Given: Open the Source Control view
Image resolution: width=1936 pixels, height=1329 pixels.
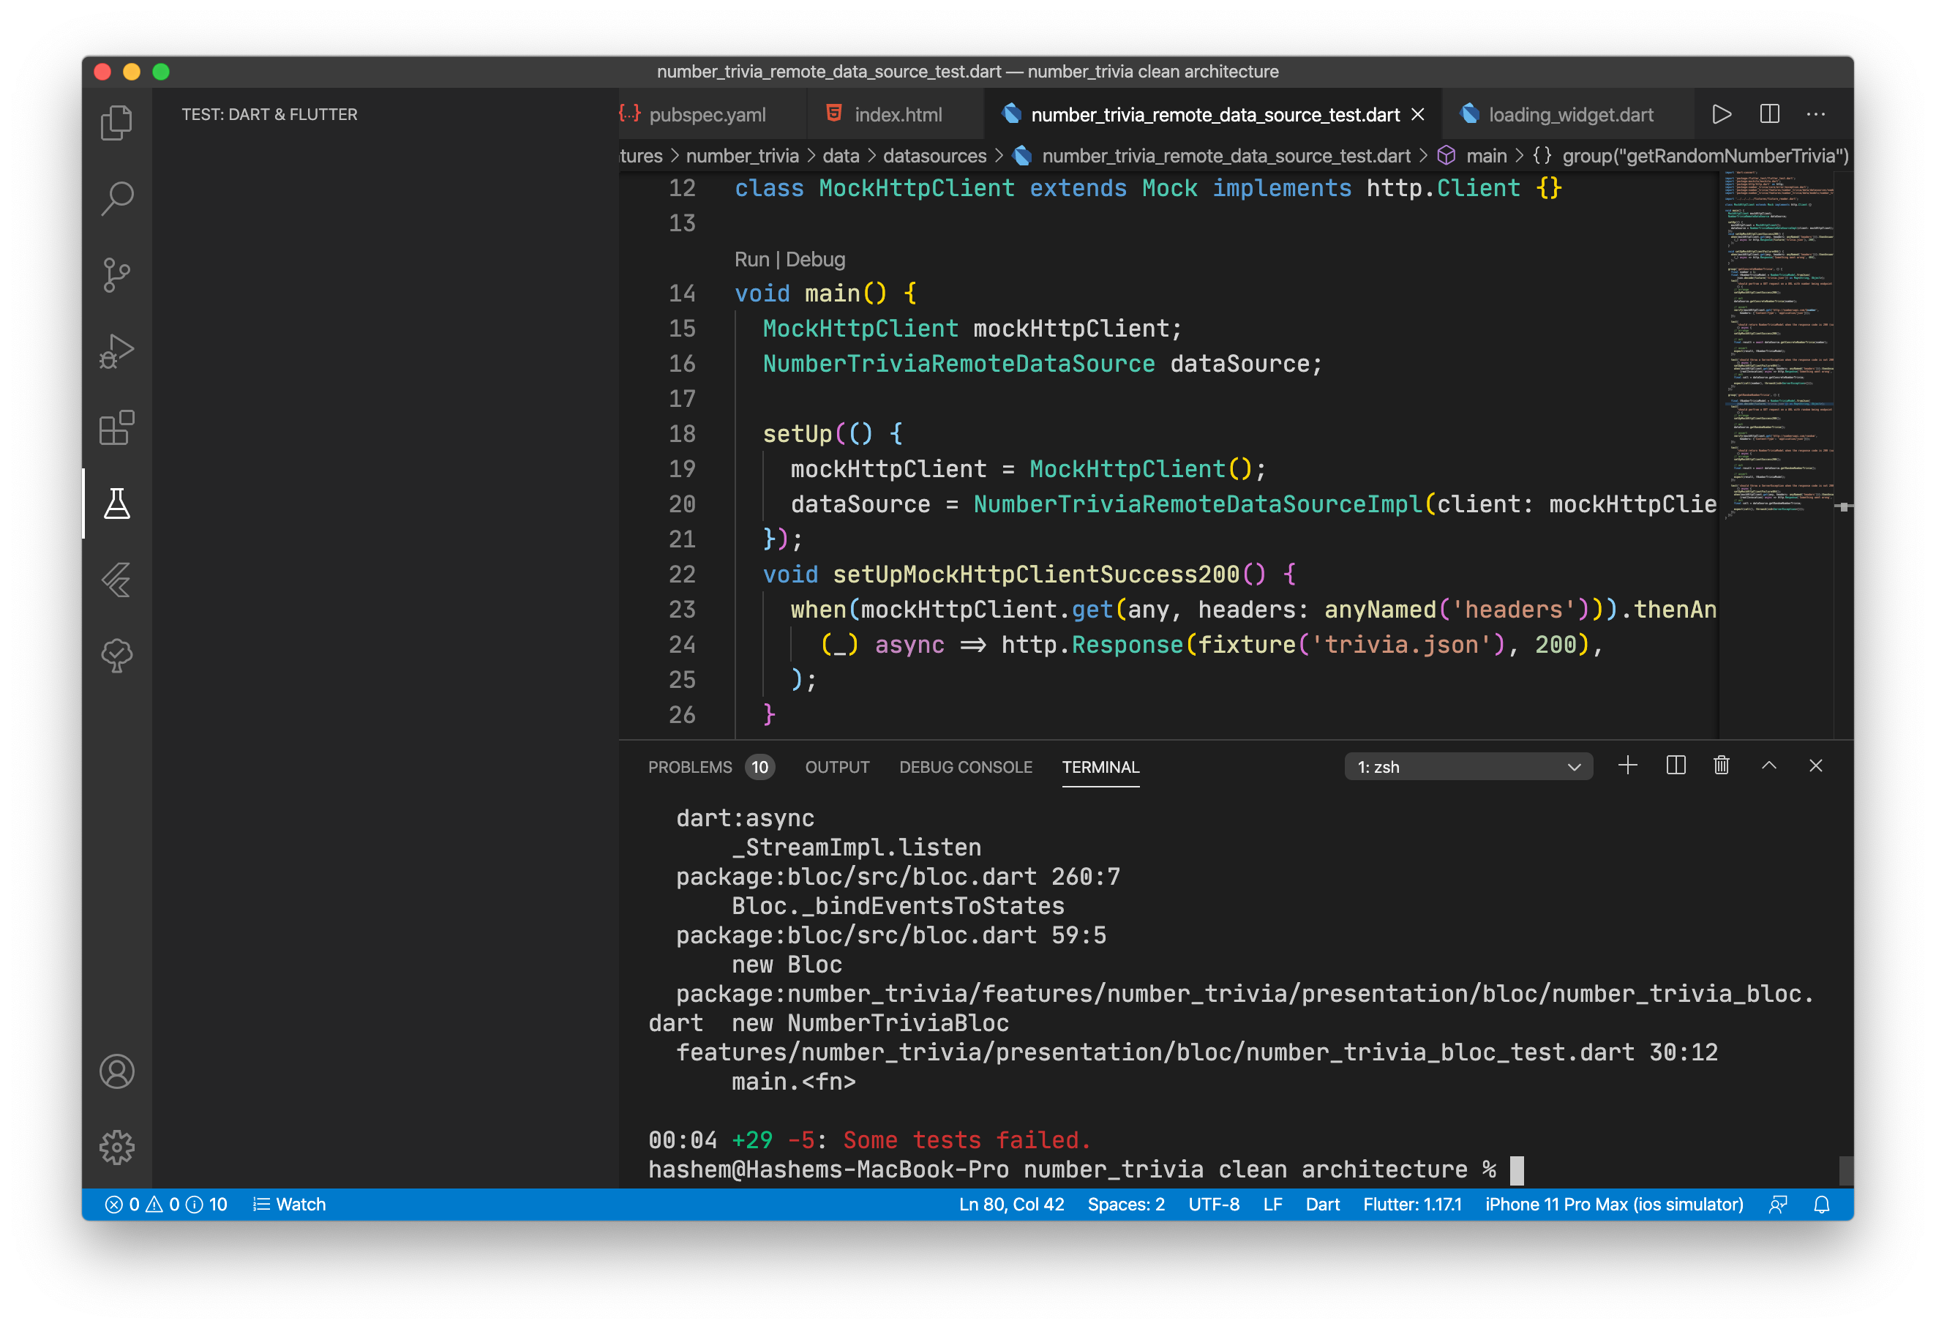Looking at the screenshot, I should 118,275.
